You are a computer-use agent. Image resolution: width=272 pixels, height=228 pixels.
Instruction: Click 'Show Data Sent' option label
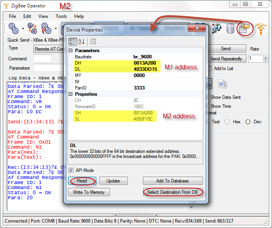click(225, 97)
